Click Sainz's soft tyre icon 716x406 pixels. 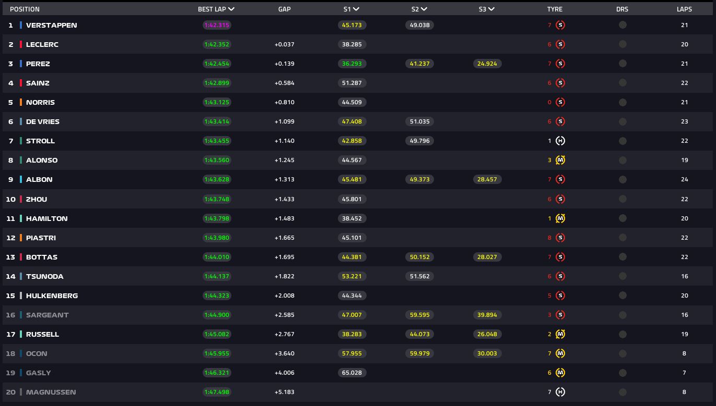560,83
